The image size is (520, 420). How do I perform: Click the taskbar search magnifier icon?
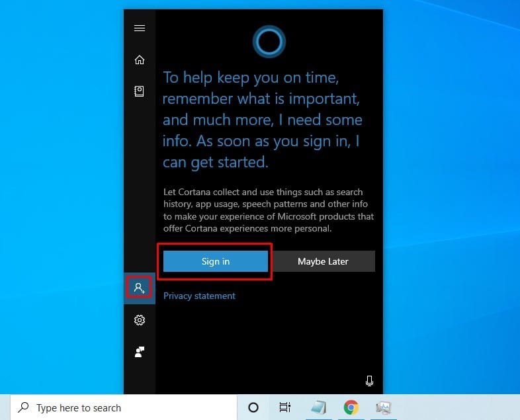pos(24,407)
